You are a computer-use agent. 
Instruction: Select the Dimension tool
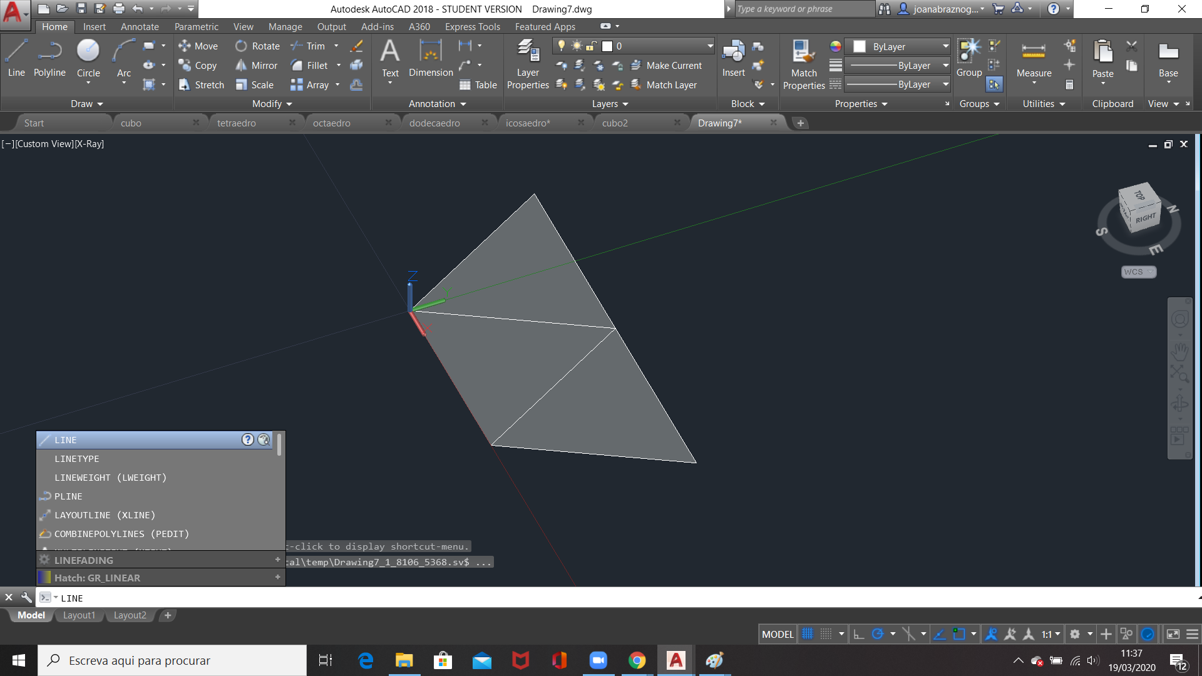coord(431,58)
